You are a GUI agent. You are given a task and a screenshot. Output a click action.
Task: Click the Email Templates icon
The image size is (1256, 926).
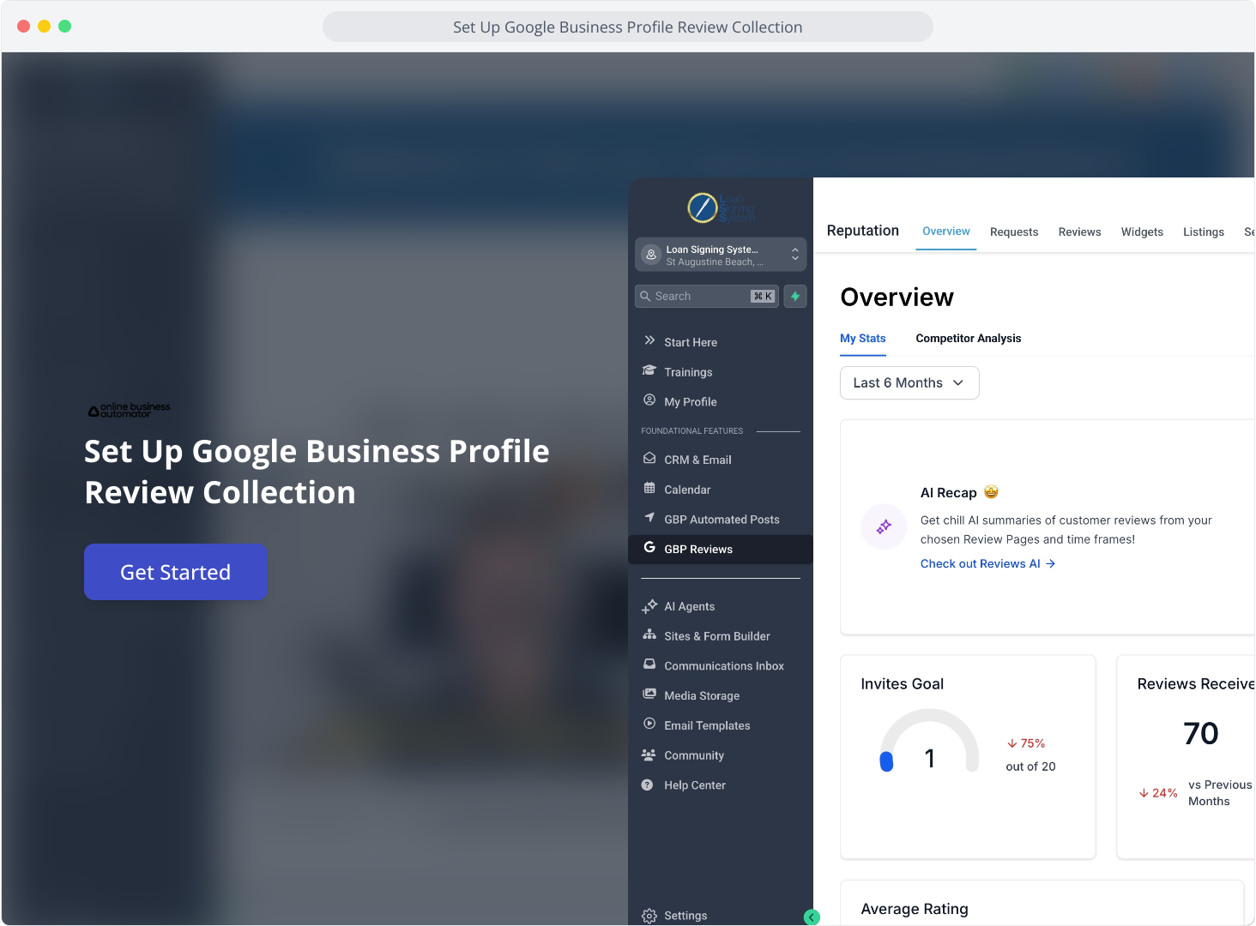(x=649, y=725)
